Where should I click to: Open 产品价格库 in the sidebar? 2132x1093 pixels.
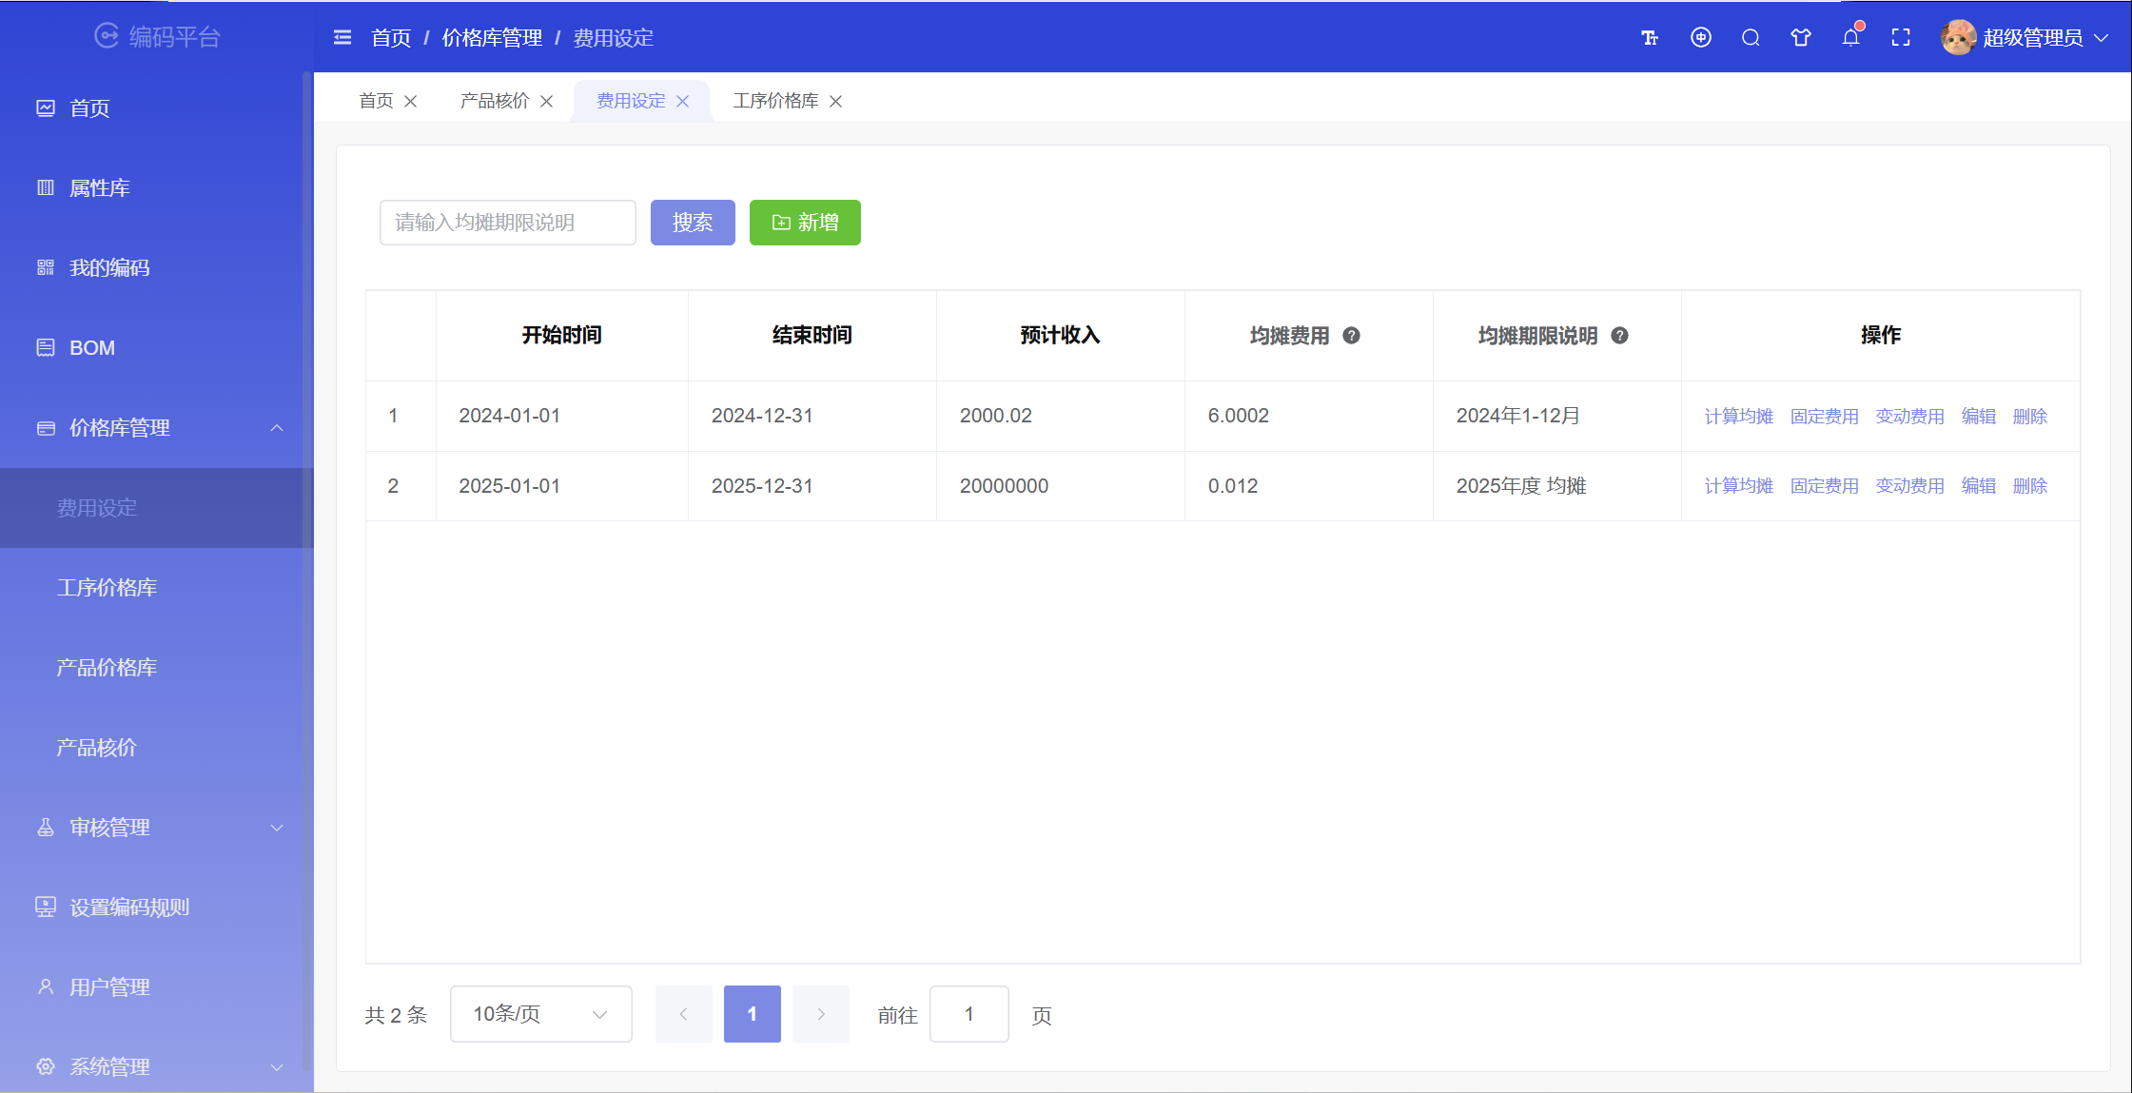[107, 668]
